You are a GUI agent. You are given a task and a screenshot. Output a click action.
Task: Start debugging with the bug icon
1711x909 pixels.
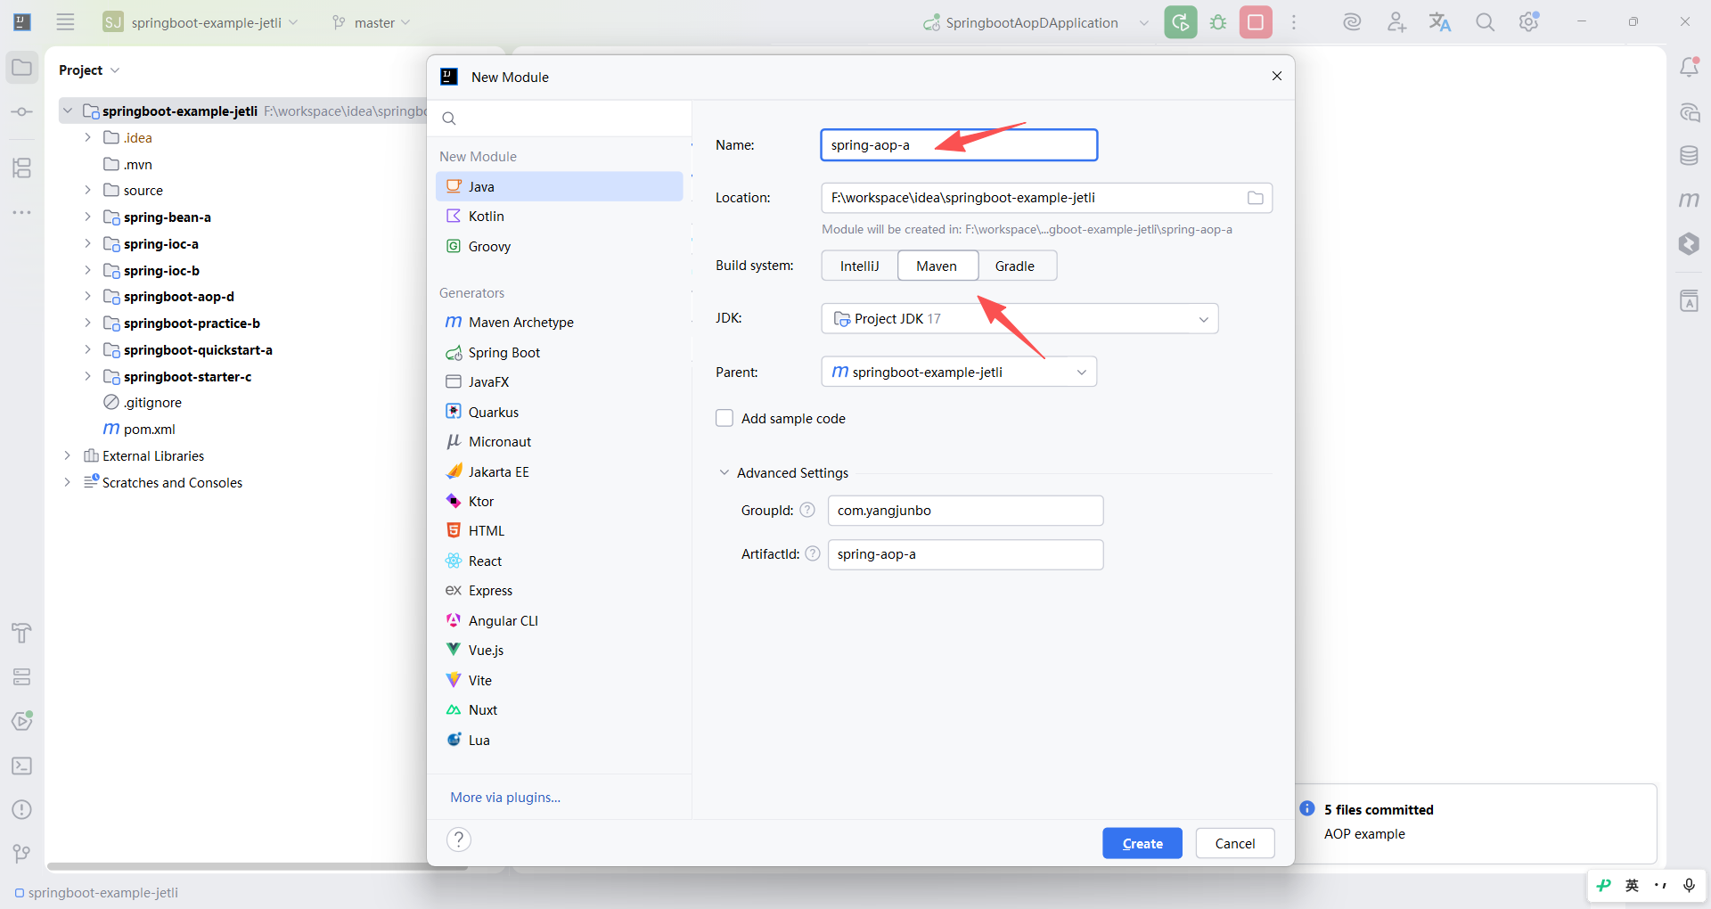1218,22
